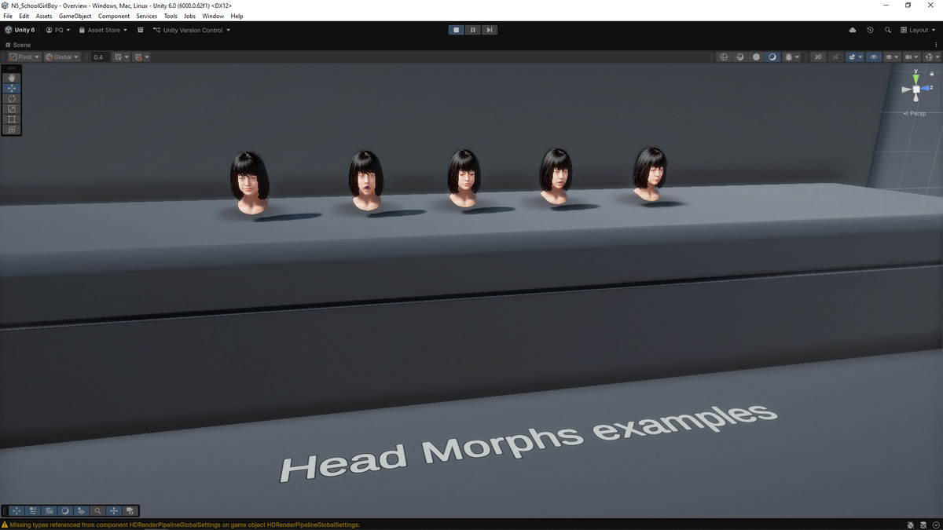
Task: Open the Unity cloud services icon
Action: [x=853, y=30]
